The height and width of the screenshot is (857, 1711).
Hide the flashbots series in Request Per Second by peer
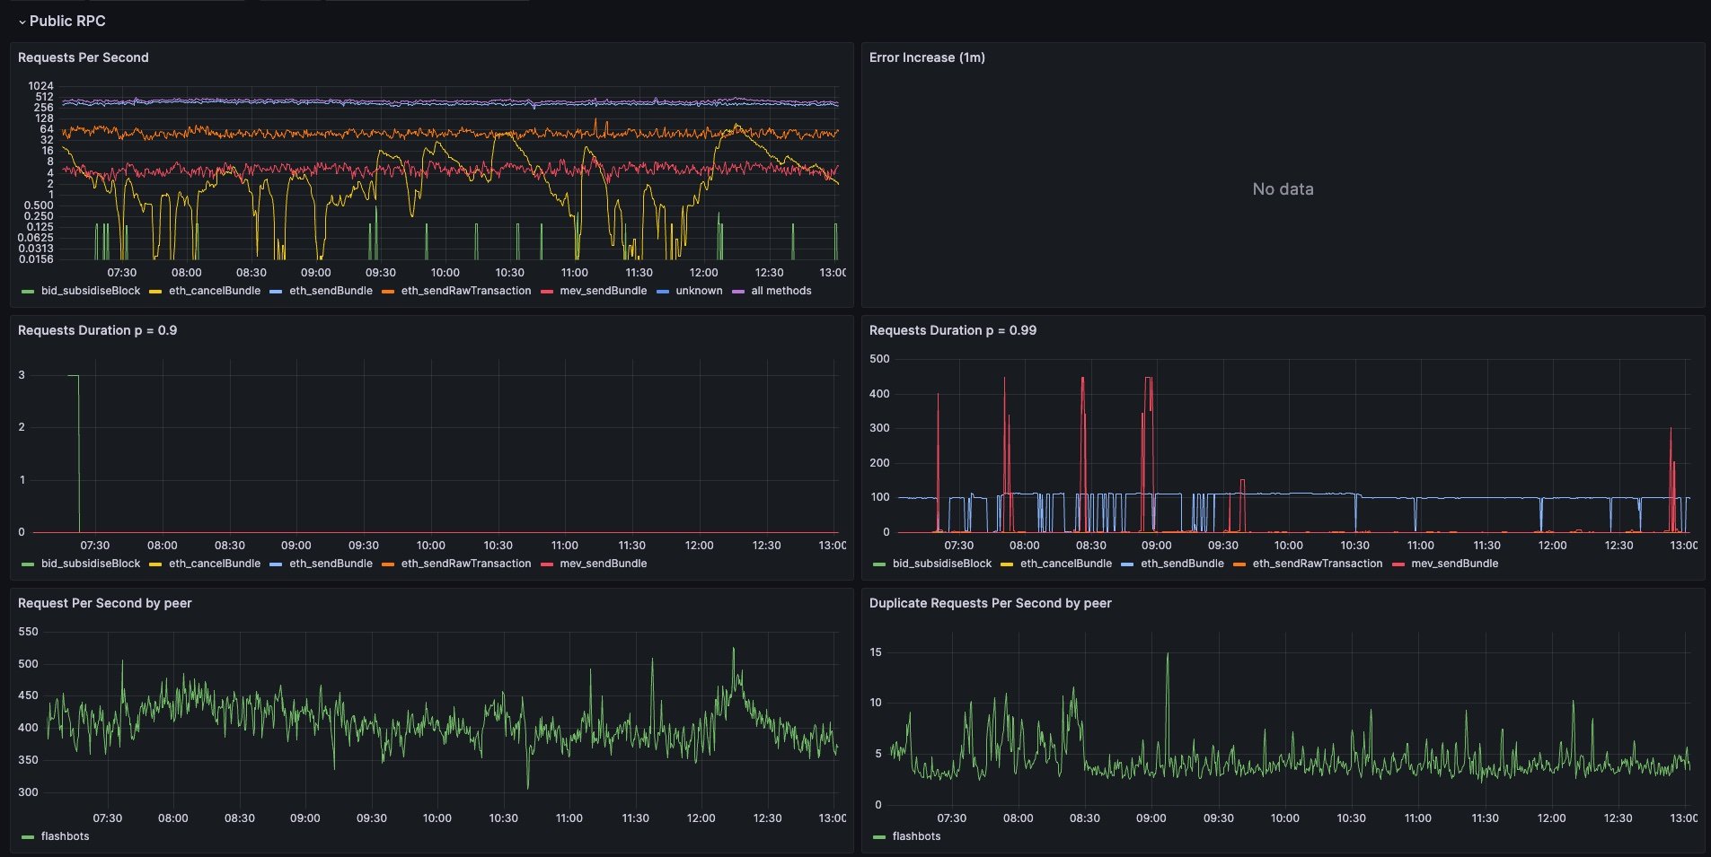(65, 836)
